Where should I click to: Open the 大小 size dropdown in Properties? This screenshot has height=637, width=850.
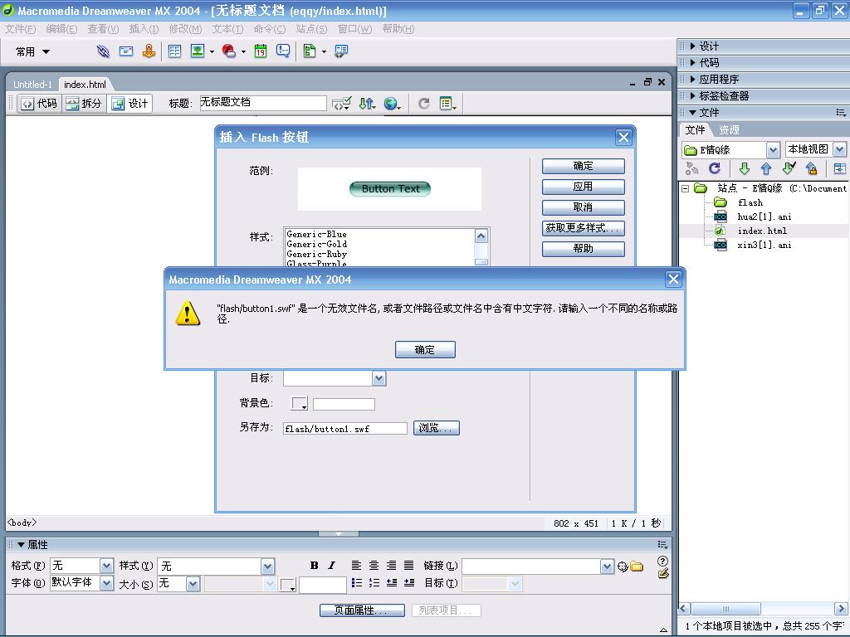[x=193, y=583]
